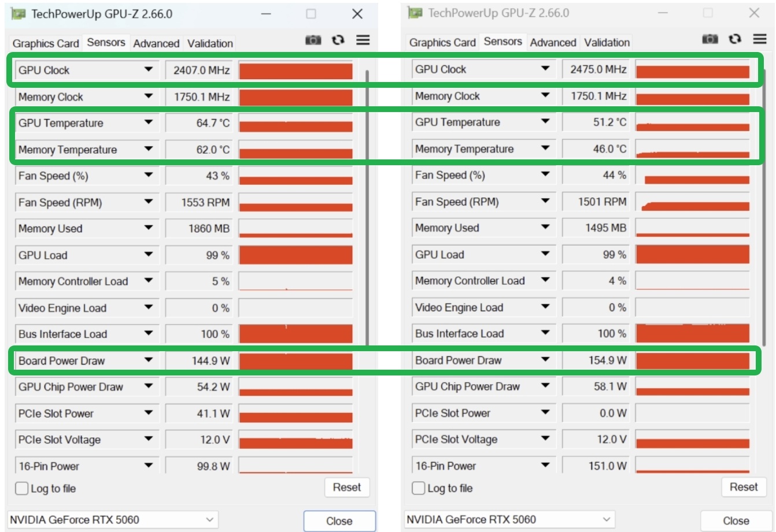Screen dimensions: 776x532
Task: Click the Reset button in the right window
Action: click(x=744, y=487)
